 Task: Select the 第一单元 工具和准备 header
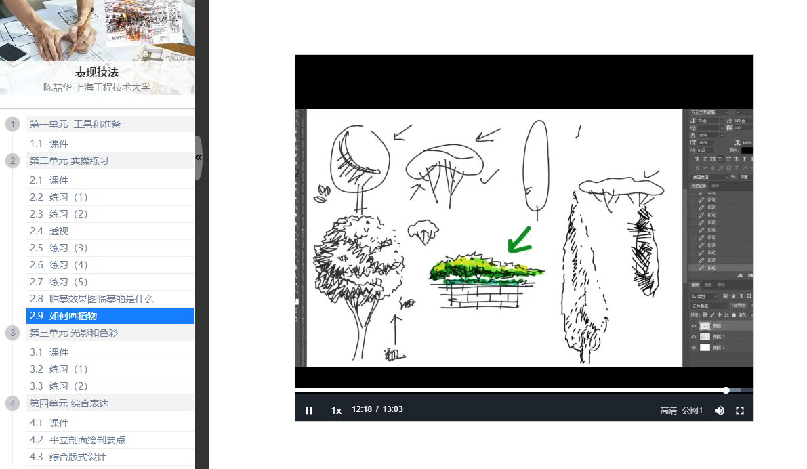click(x=75, y=124)
